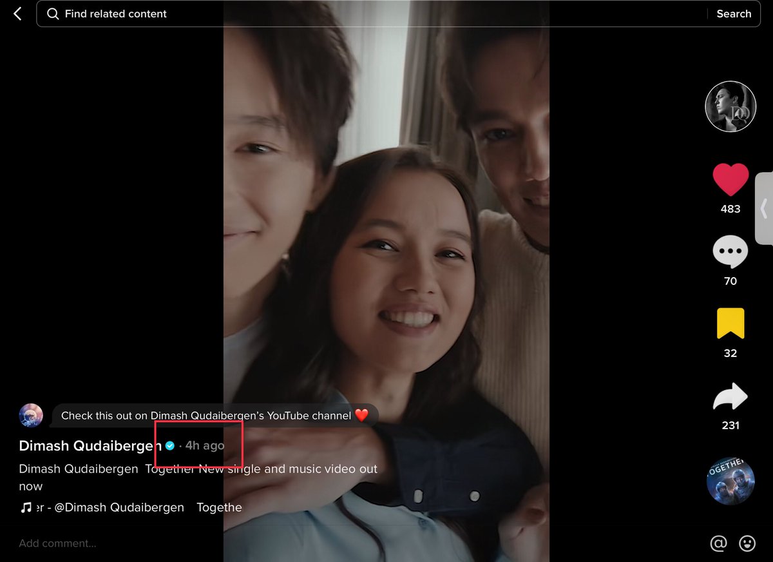The width and height of the screenshot is (773, 562).
Task: Open the YouTube channel promo banner
Action: pos(215,416)
